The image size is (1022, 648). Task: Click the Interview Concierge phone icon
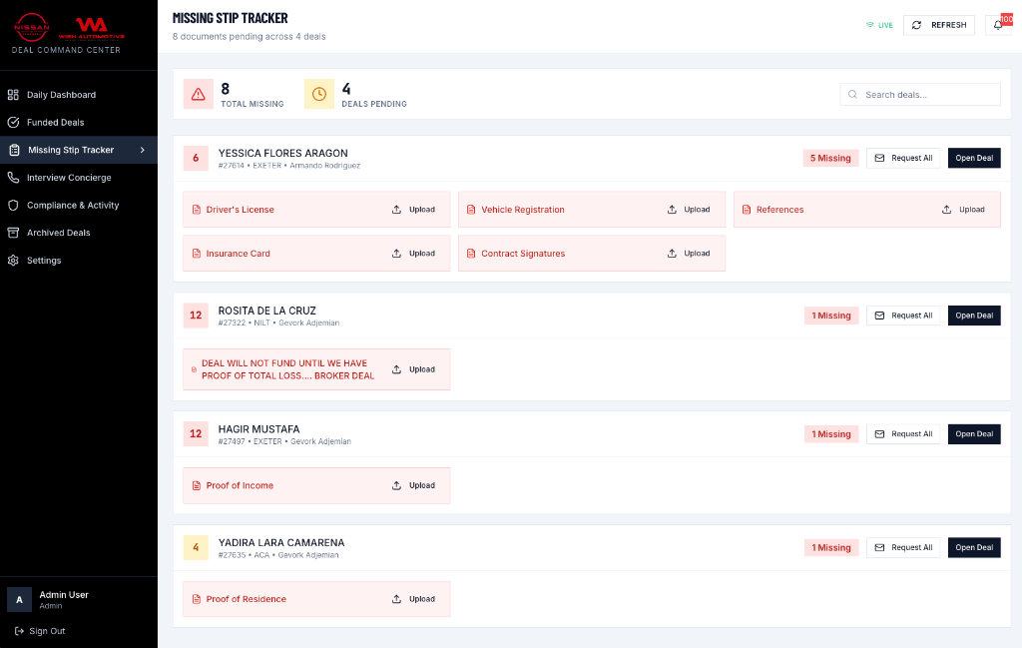13,178
